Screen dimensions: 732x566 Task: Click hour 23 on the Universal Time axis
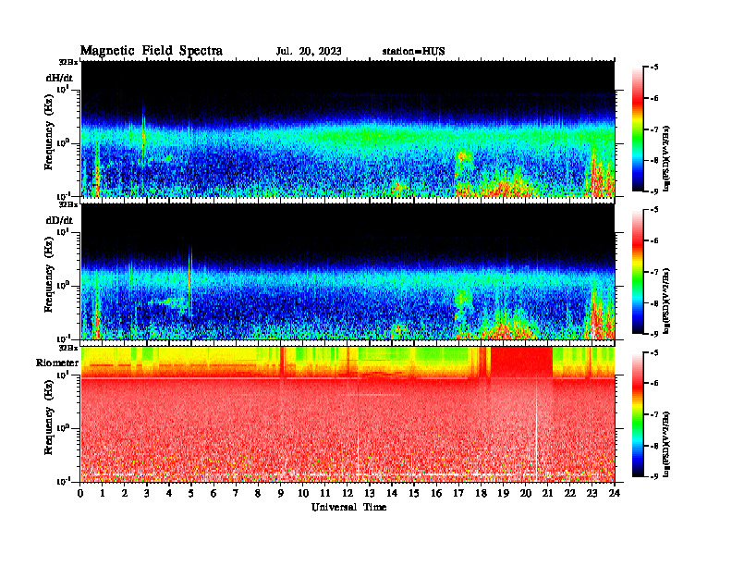592,493
